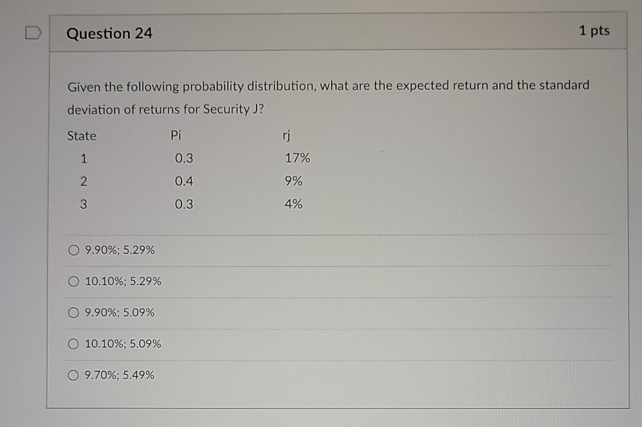Click the Pi column header
The width and height of the screenshot is (642, 427).
[177, 135]
